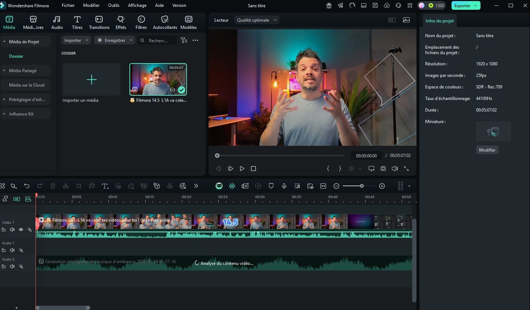Click the Recherc... search field
This screenshot has height=310, width=530.
click(x=158, y=40)
